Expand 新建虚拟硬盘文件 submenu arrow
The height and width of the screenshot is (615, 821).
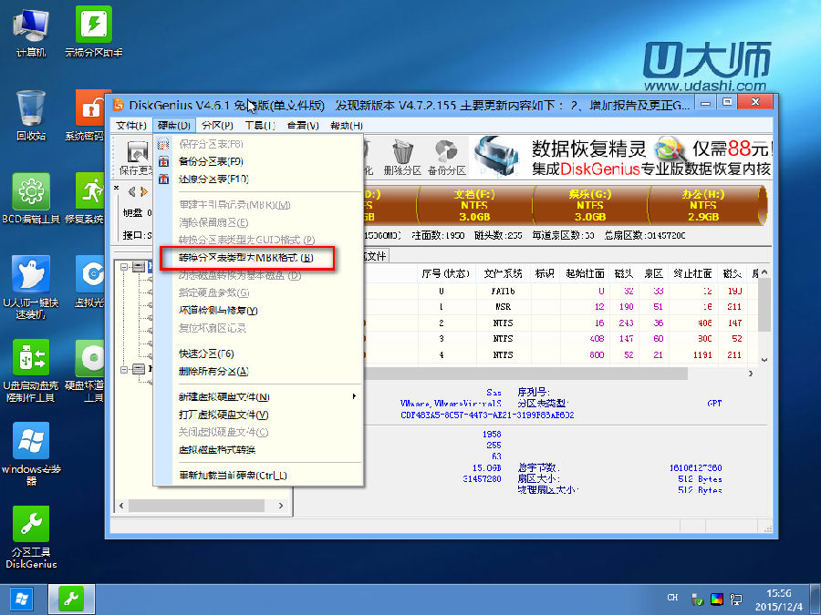click(355, 396)
